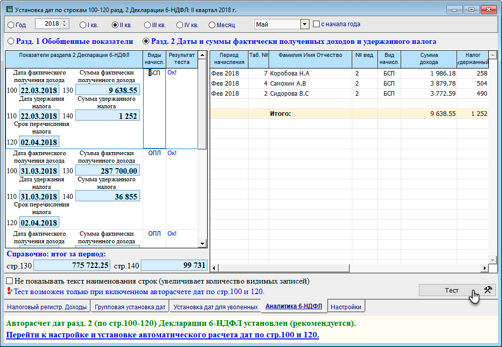The image size is (502, 347).
Task: Open Установка дат для уволенных tab
Action: pos(215,307)
